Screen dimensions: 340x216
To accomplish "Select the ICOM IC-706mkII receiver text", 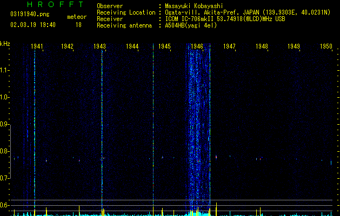I will pos(225,19).
